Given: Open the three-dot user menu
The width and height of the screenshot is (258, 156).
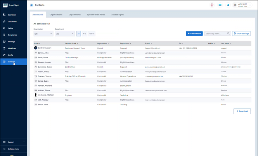Looking at the screenshot, I should click(x=250, y=5).
